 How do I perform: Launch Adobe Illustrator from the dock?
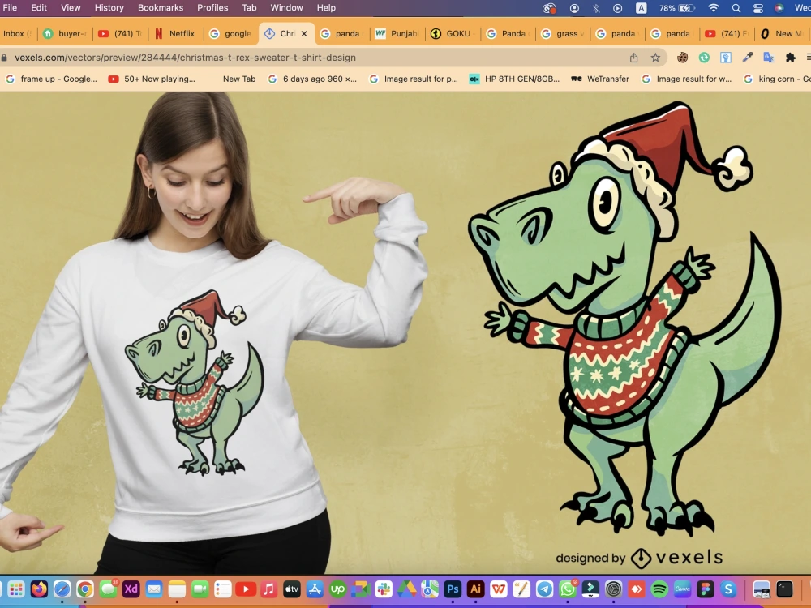[x=475, y=589]
